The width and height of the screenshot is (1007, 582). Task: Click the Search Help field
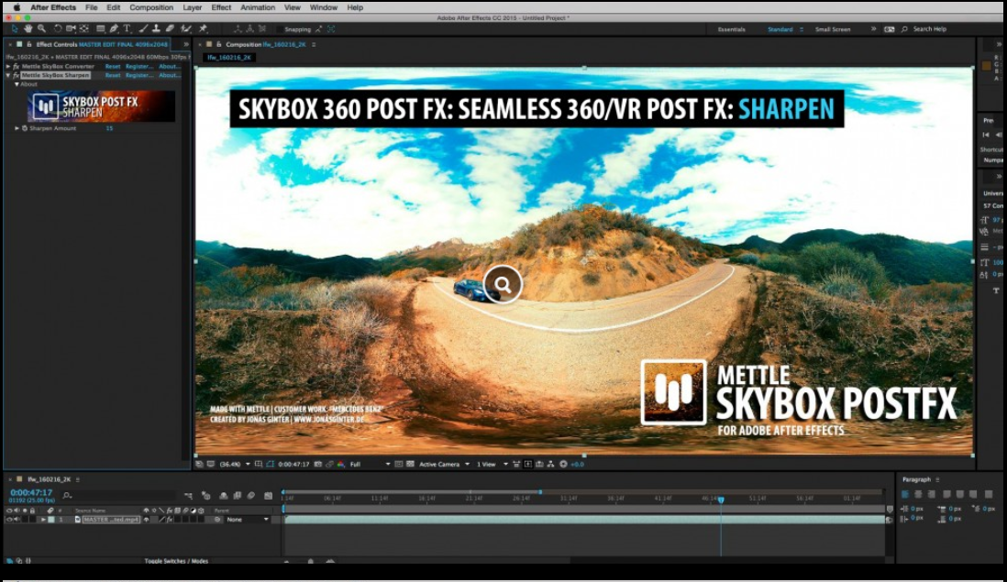930,29
